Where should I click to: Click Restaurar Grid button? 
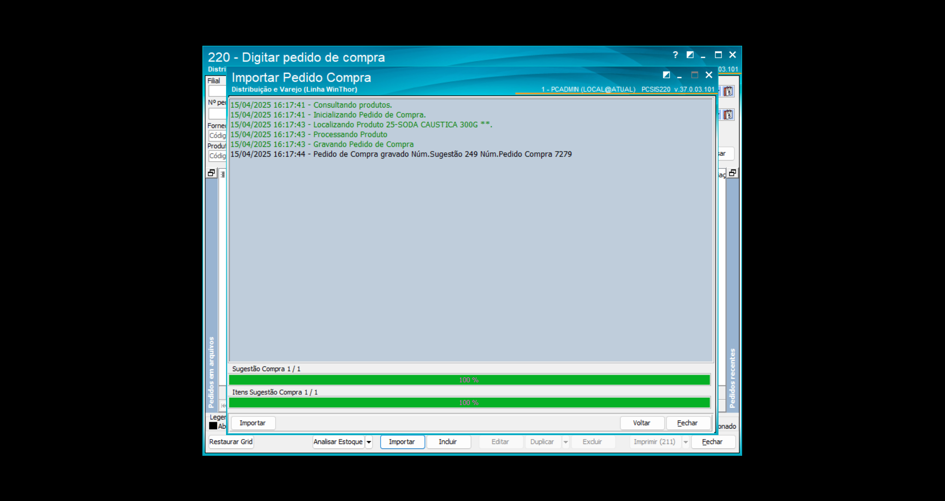coord(231,442)
